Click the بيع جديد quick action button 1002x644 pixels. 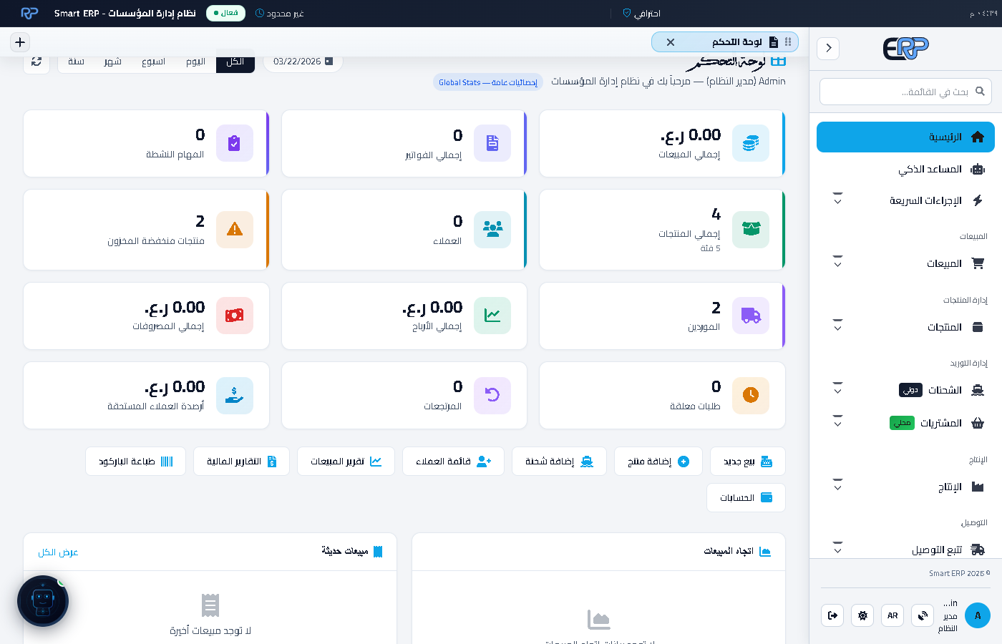pos(748,462)
